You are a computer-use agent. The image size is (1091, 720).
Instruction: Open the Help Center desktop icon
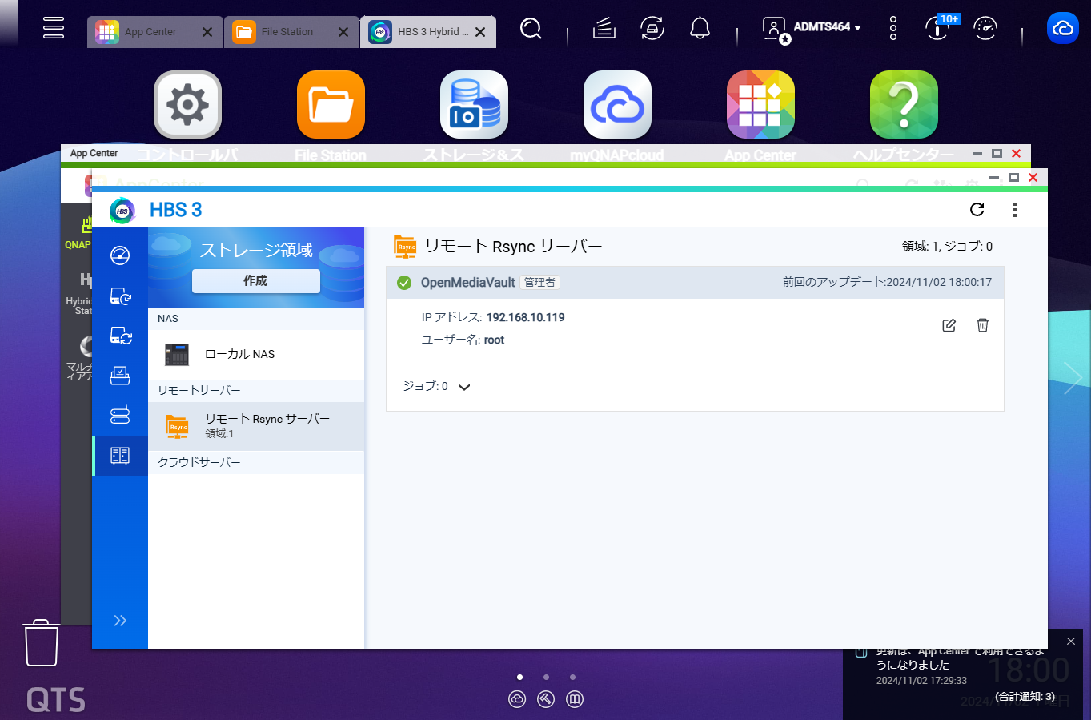pos(904,105)
